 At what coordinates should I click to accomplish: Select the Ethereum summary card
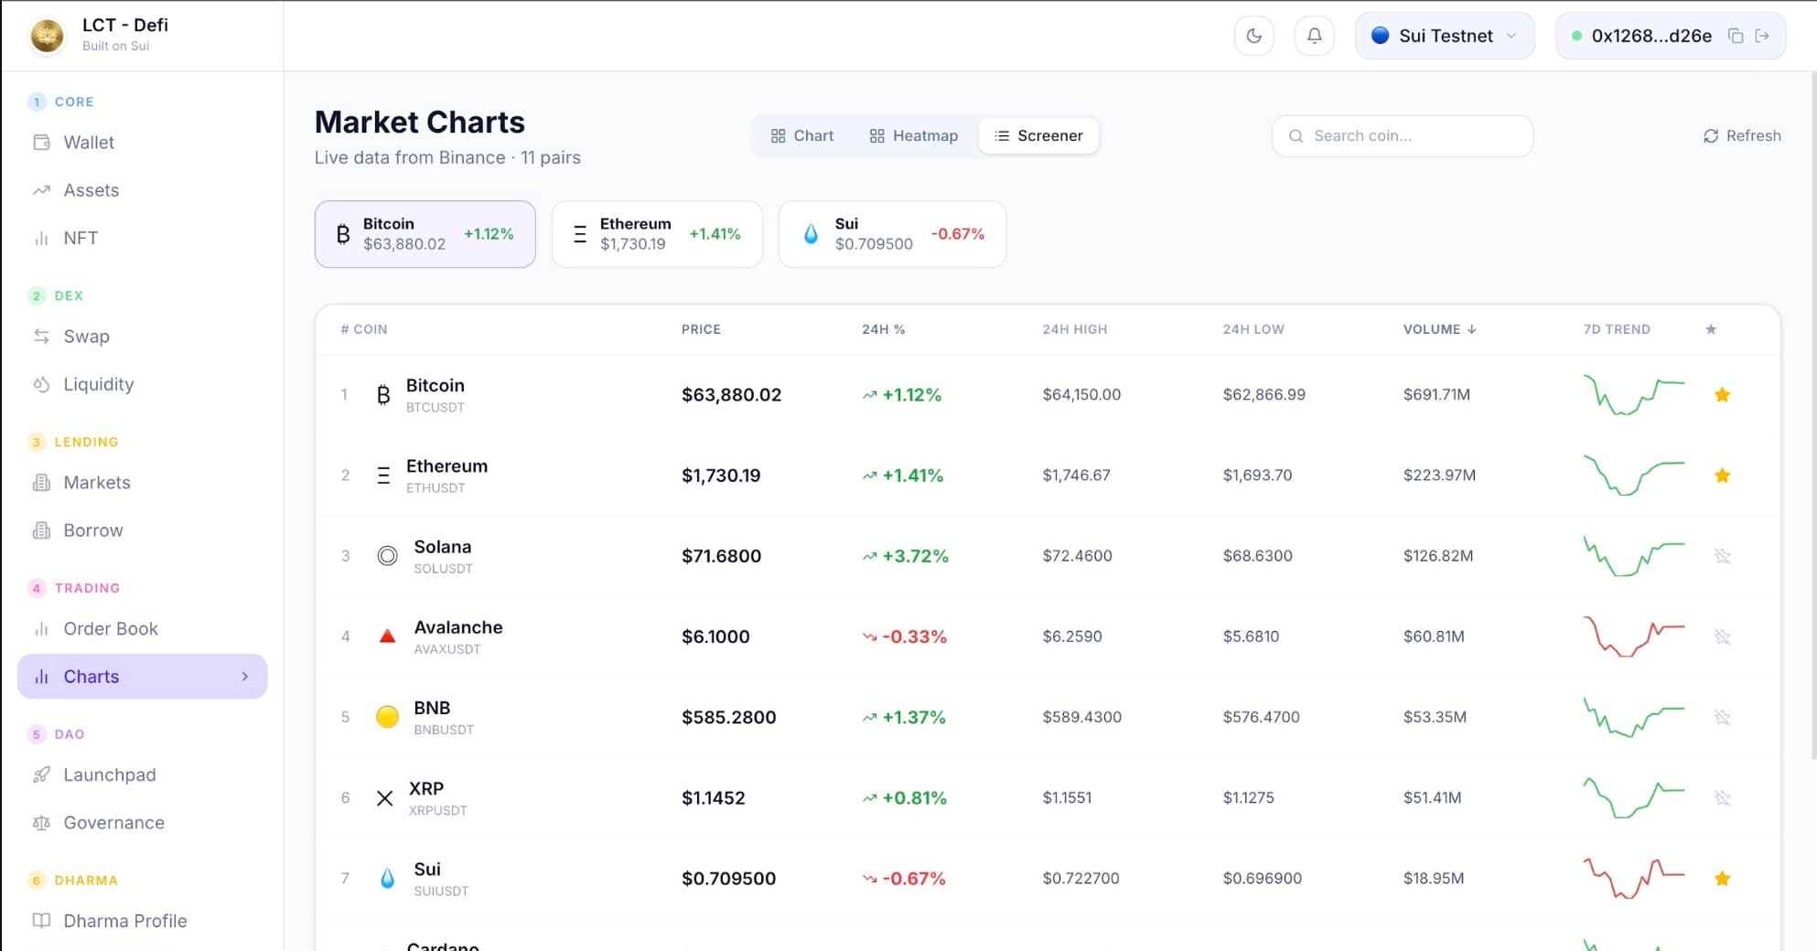[x=657, y=234]
